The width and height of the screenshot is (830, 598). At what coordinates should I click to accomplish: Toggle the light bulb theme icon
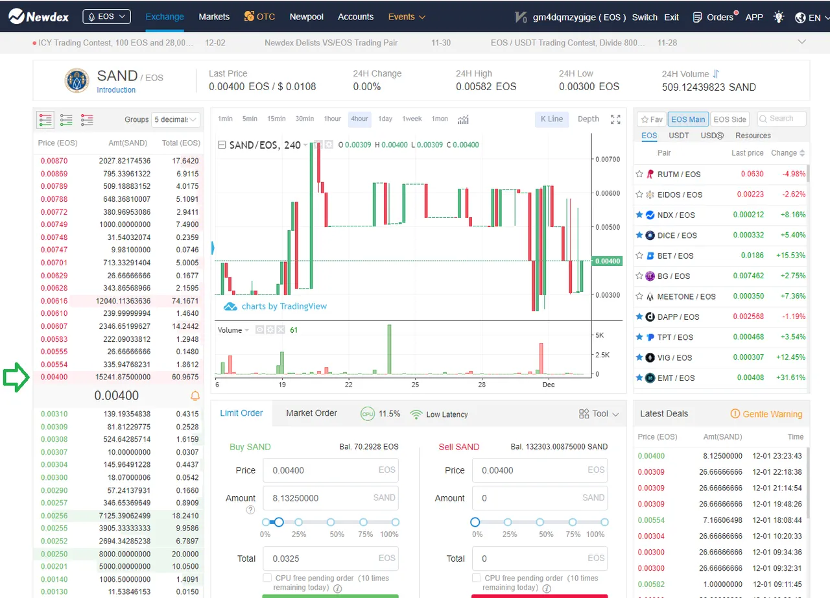779,17
